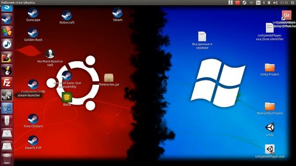This screenshot has height=166, width=296.
Task: Open the system gear session menu
Action: (x=292, y=2)
